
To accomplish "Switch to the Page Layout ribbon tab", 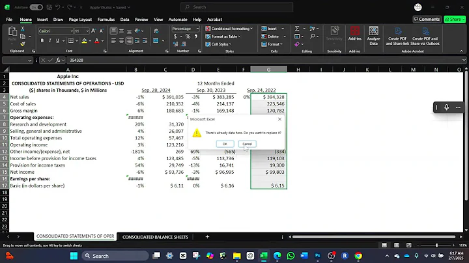I will (x=80, y=20).
